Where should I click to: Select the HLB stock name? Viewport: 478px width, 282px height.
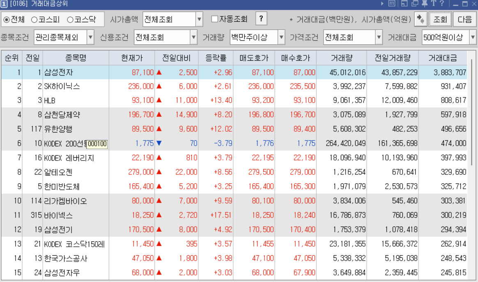click(x=50, y=100)
